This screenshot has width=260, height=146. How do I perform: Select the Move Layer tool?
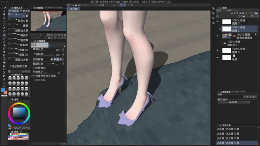[x=4, y=21]
